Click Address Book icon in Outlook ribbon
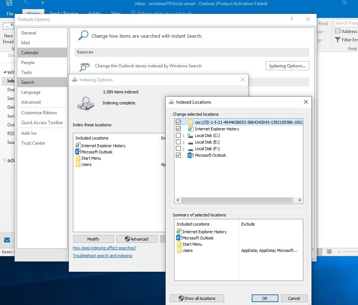Screen dimensions: 358x305 [x=338, y=31]
